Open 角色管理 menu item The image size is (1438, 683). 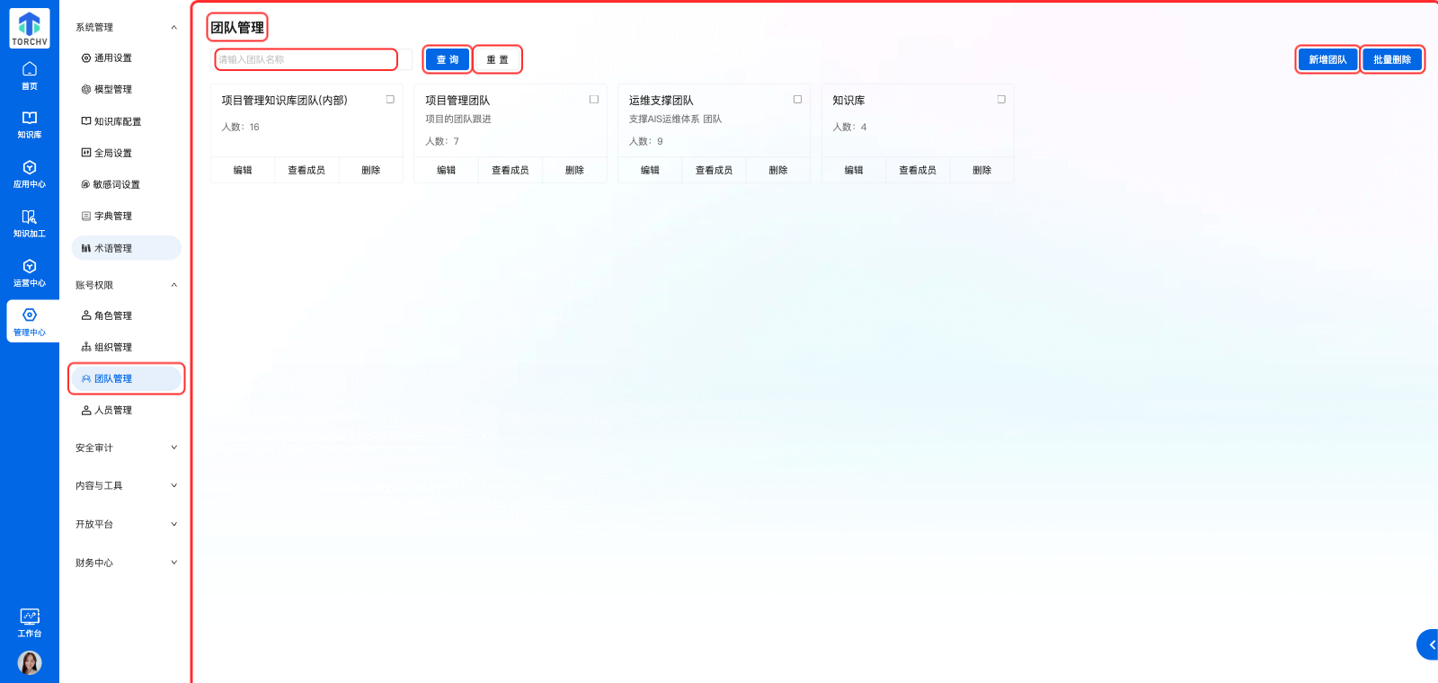pyautogui.click(x=126, y=315)
